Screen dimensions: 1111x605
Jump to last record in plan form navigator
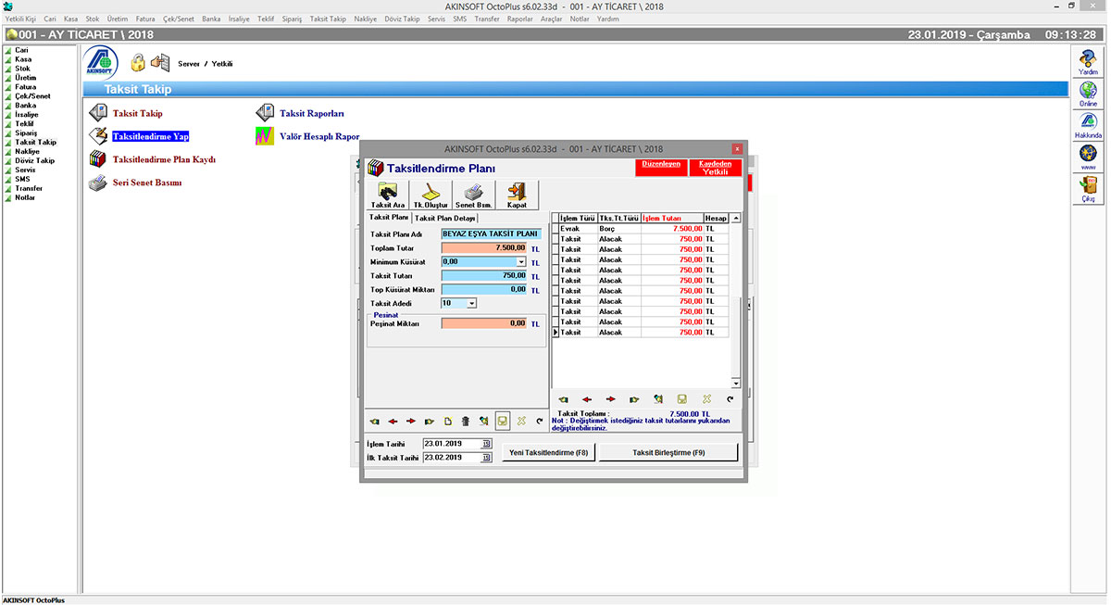430,421
